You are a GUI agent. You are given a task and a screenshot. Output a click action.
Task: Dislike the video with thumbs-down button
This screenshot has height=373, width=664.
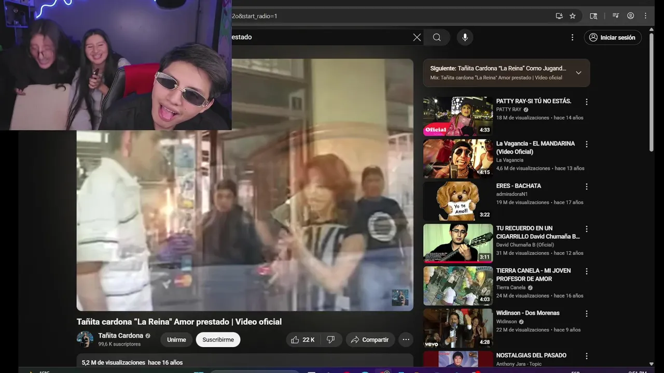(x=331, y=340)
